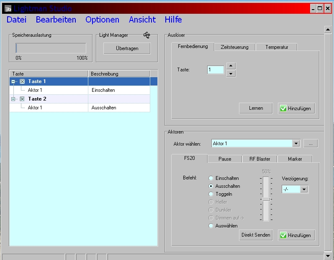
Task: Click green checkmark Hinzufügen in Aktoren panel
Action: pyautogui.click(x=296, y=235)
